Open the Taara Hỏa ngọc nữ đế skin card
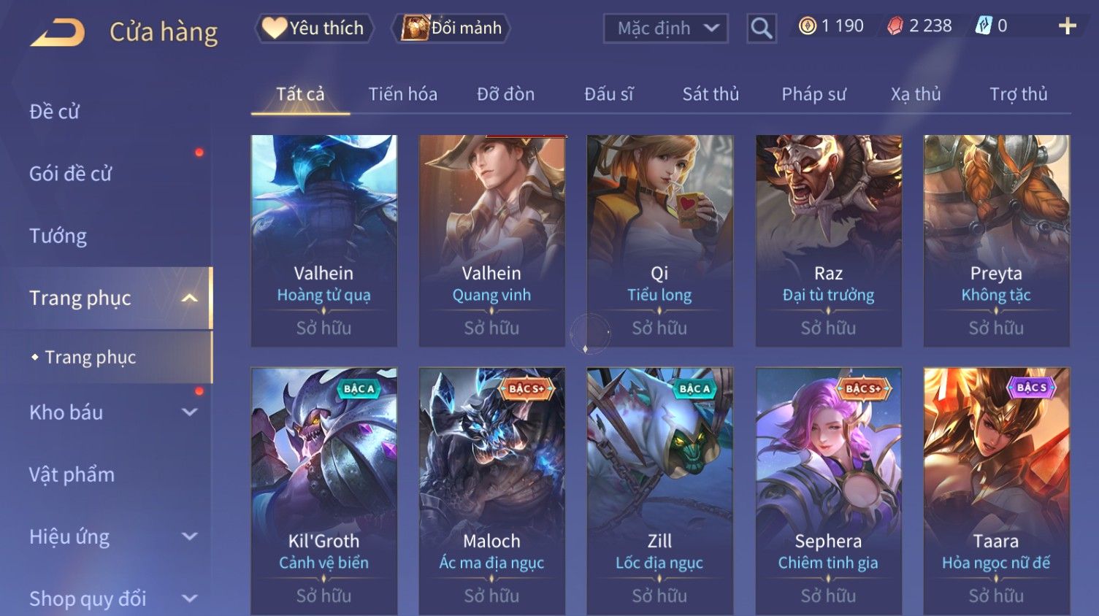 (996, 490)
